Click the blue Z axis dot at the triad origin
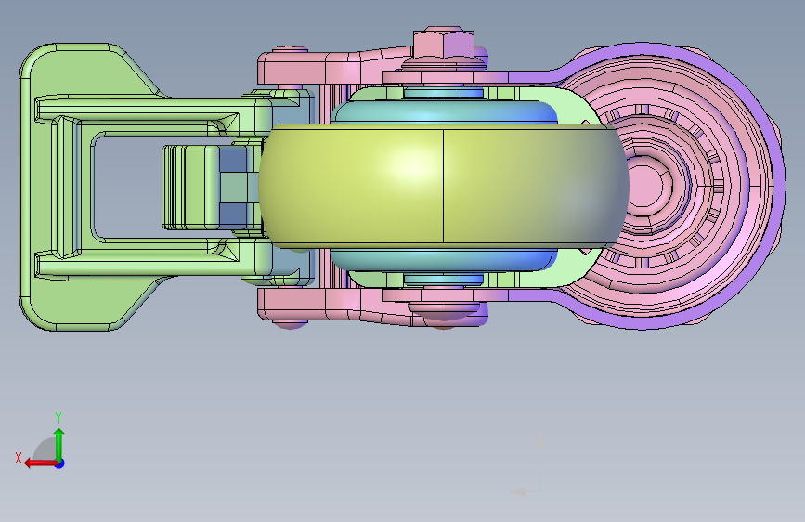The image size is (805, 522). (x=60, y=463)
